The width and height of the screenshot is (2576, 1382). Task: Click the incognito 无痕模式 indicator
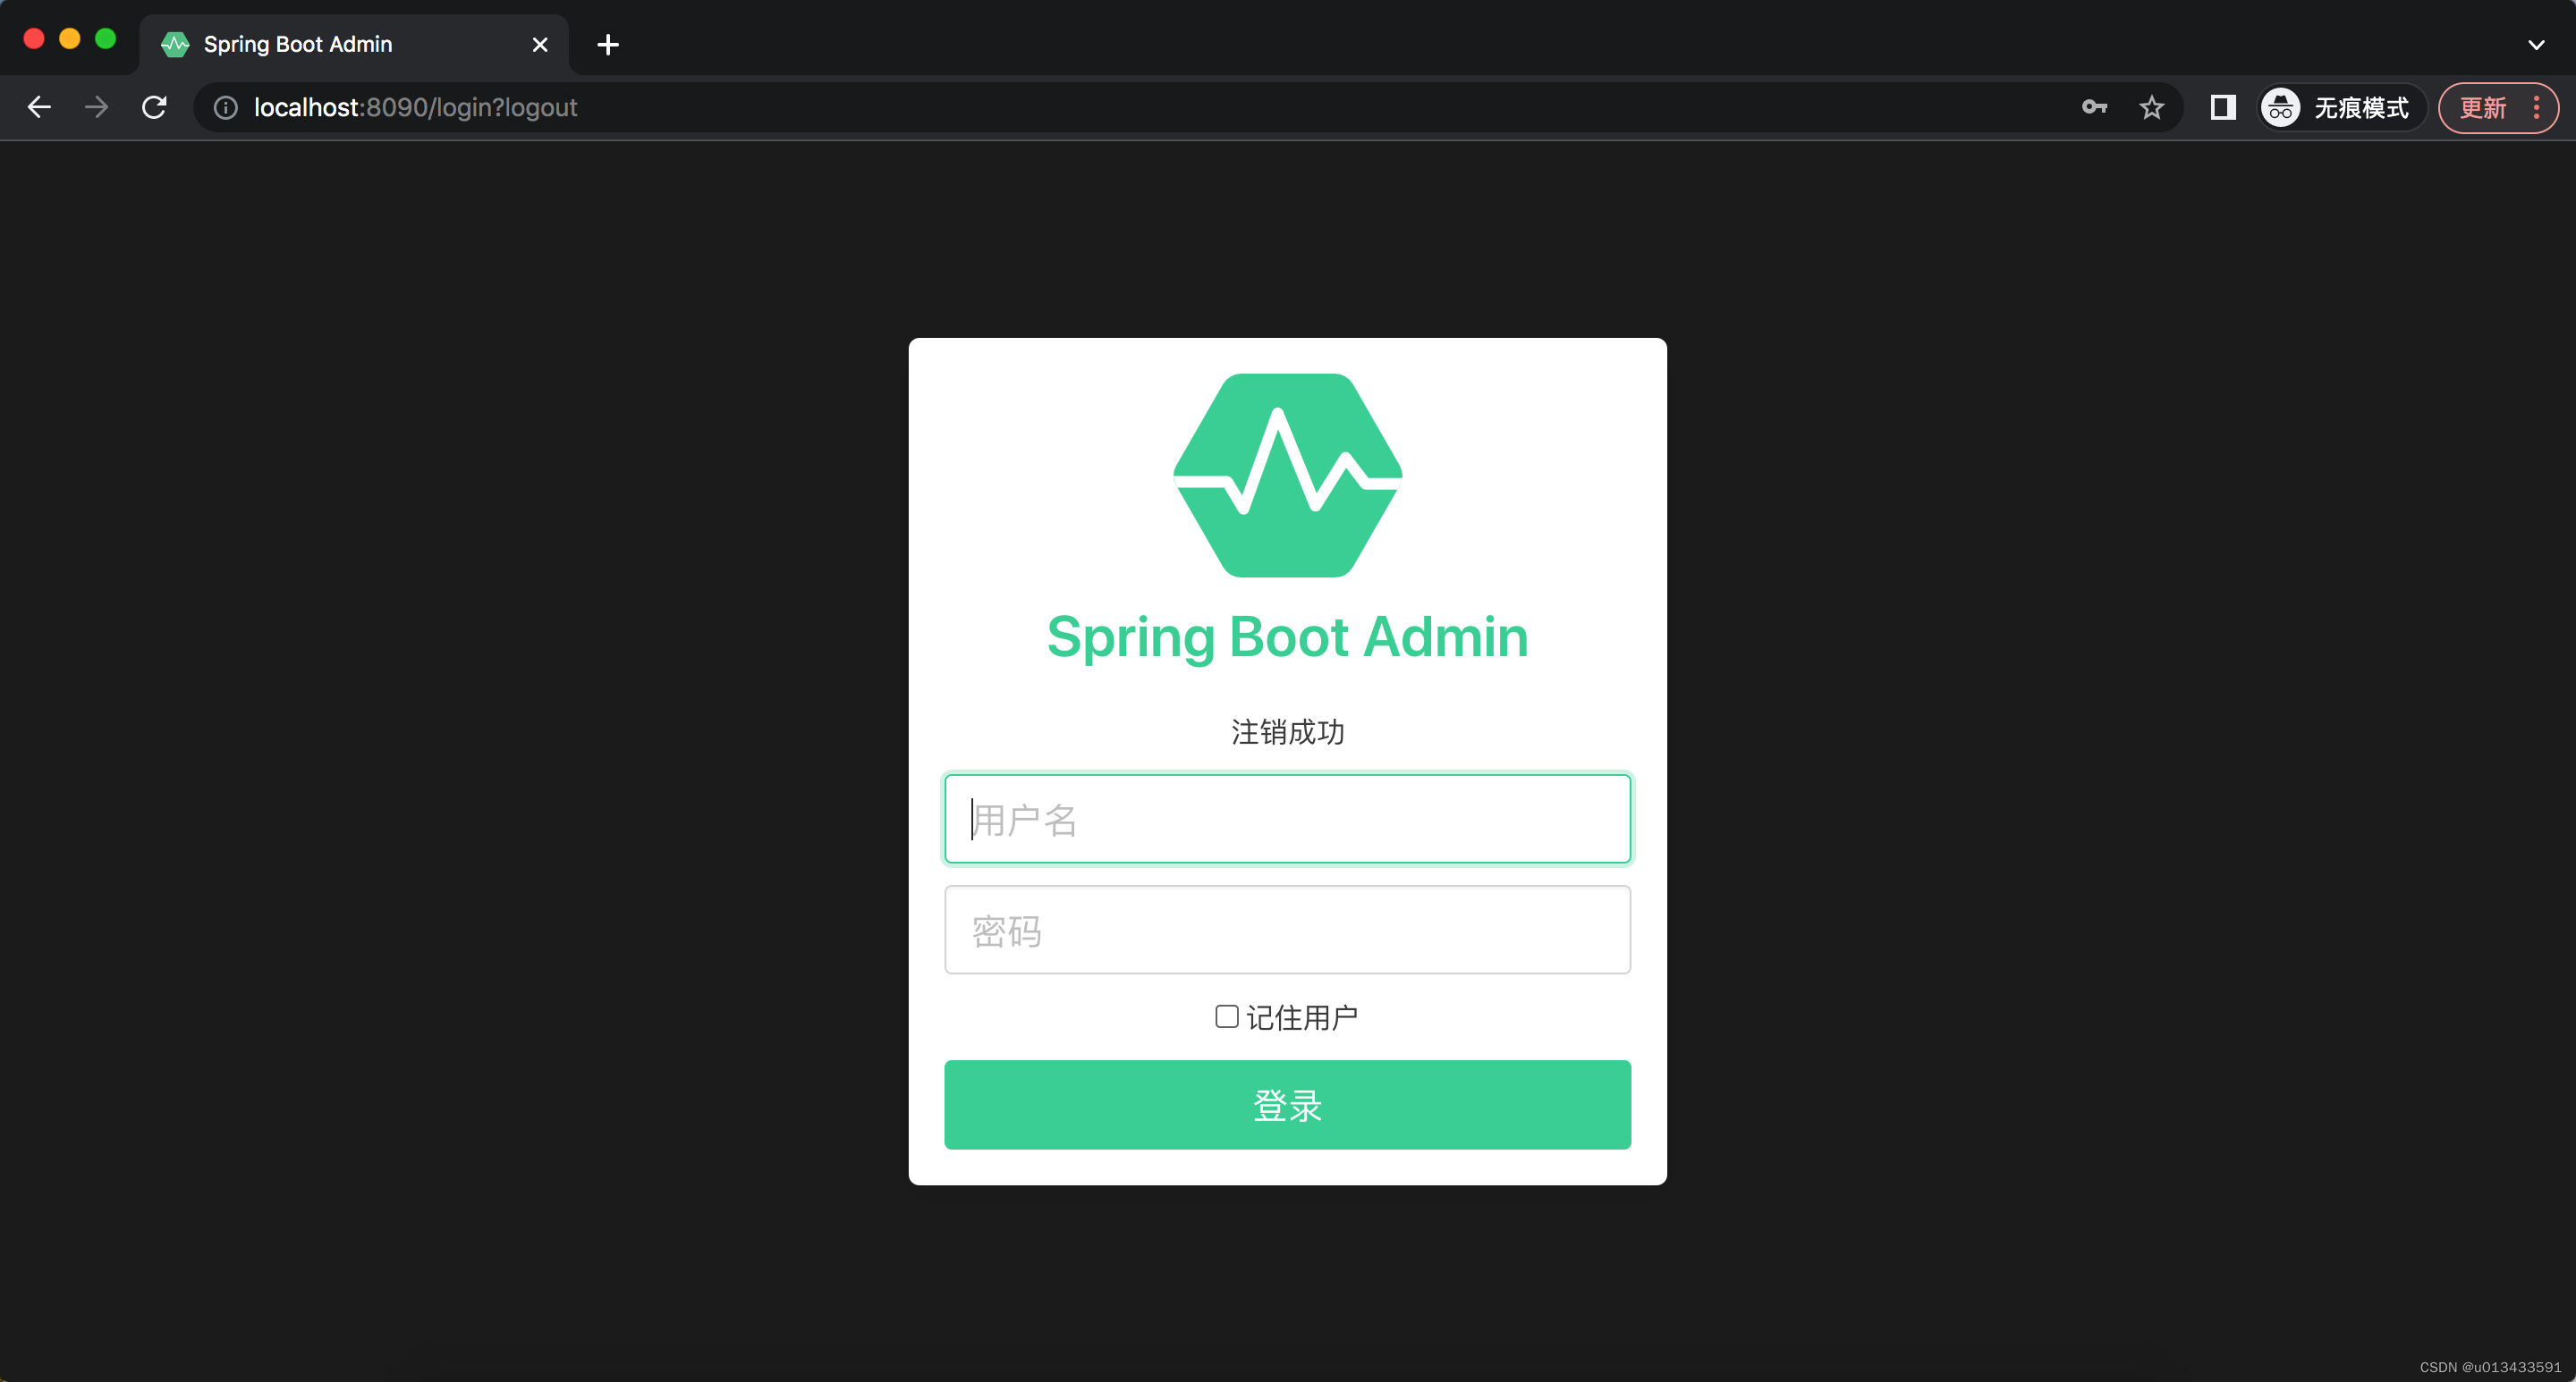2339,107
